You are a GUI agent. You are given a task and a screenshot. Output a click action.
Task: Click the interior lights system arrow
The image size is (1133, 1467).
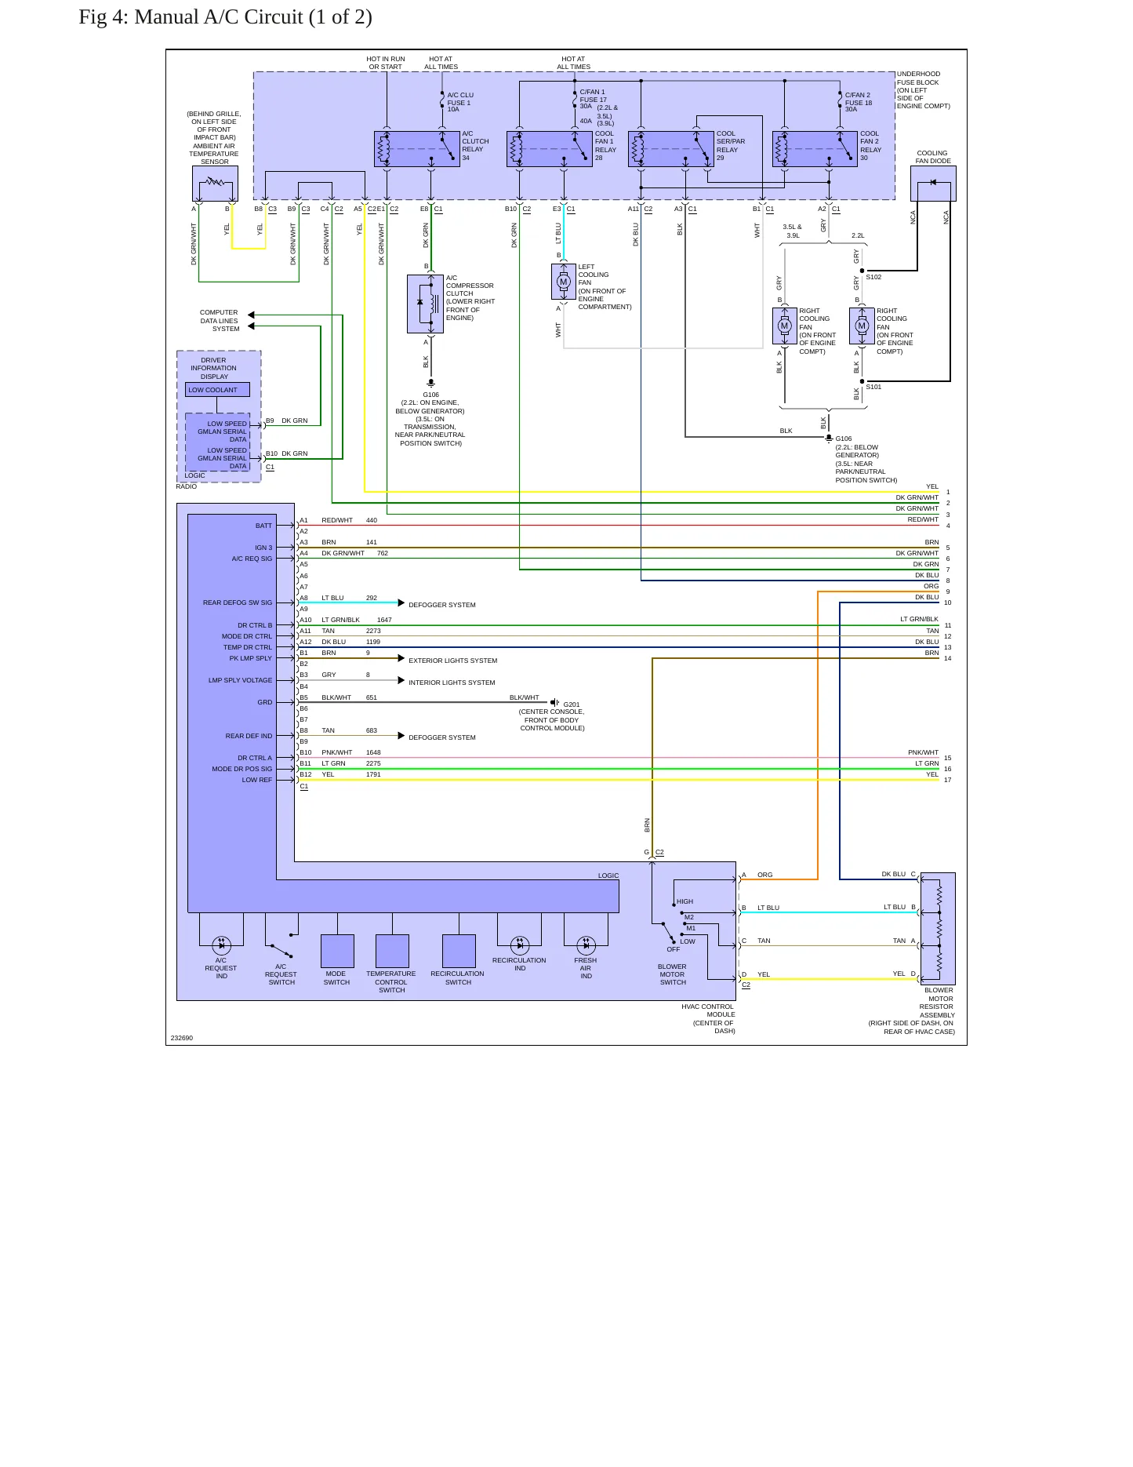401,681
